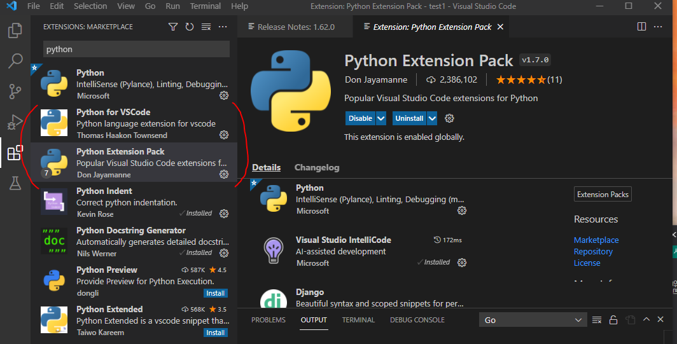This screenshot has height=344, width=677.
Task: Install the Python Preview extension
Action: (x=216, y=293)
